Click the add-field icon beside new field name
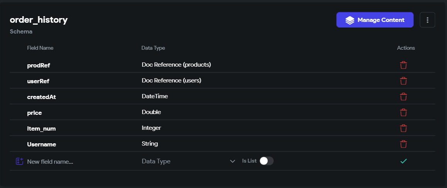This screenshot has width=447, height=188. pos(19,161)
